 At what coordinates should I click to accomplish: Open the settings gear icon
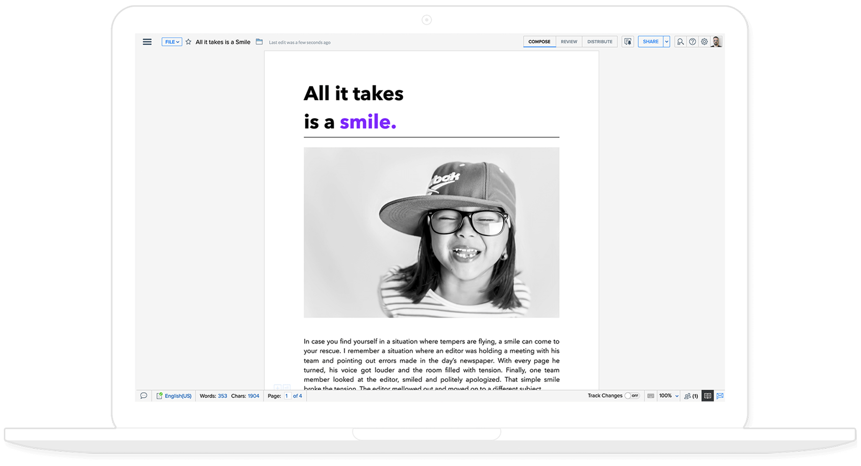(x=705, y=42)
